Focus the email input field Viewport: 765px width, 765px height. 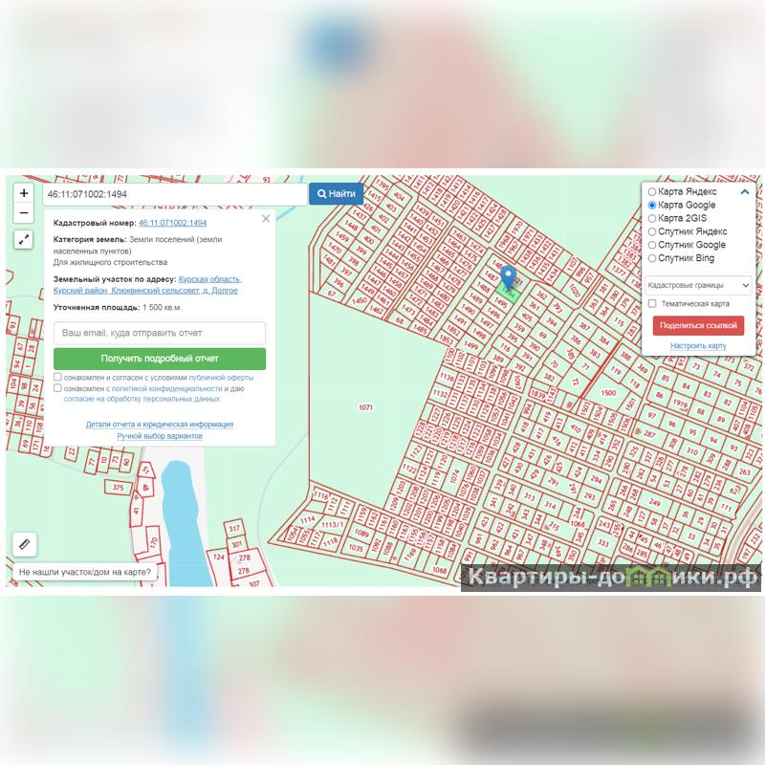[x=160, y=333]
